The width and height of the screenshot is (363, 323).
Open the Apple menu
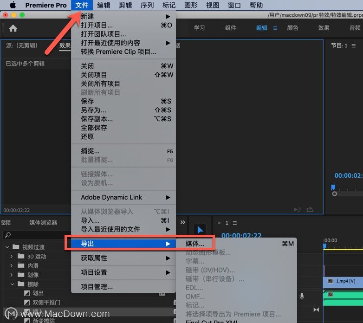tap(13, 5)
